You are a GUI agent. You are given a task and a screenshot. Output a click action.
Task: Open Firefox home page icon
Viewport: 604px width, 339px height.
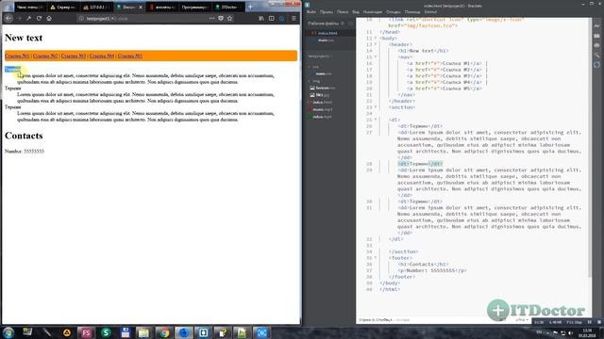coord(49,18)
